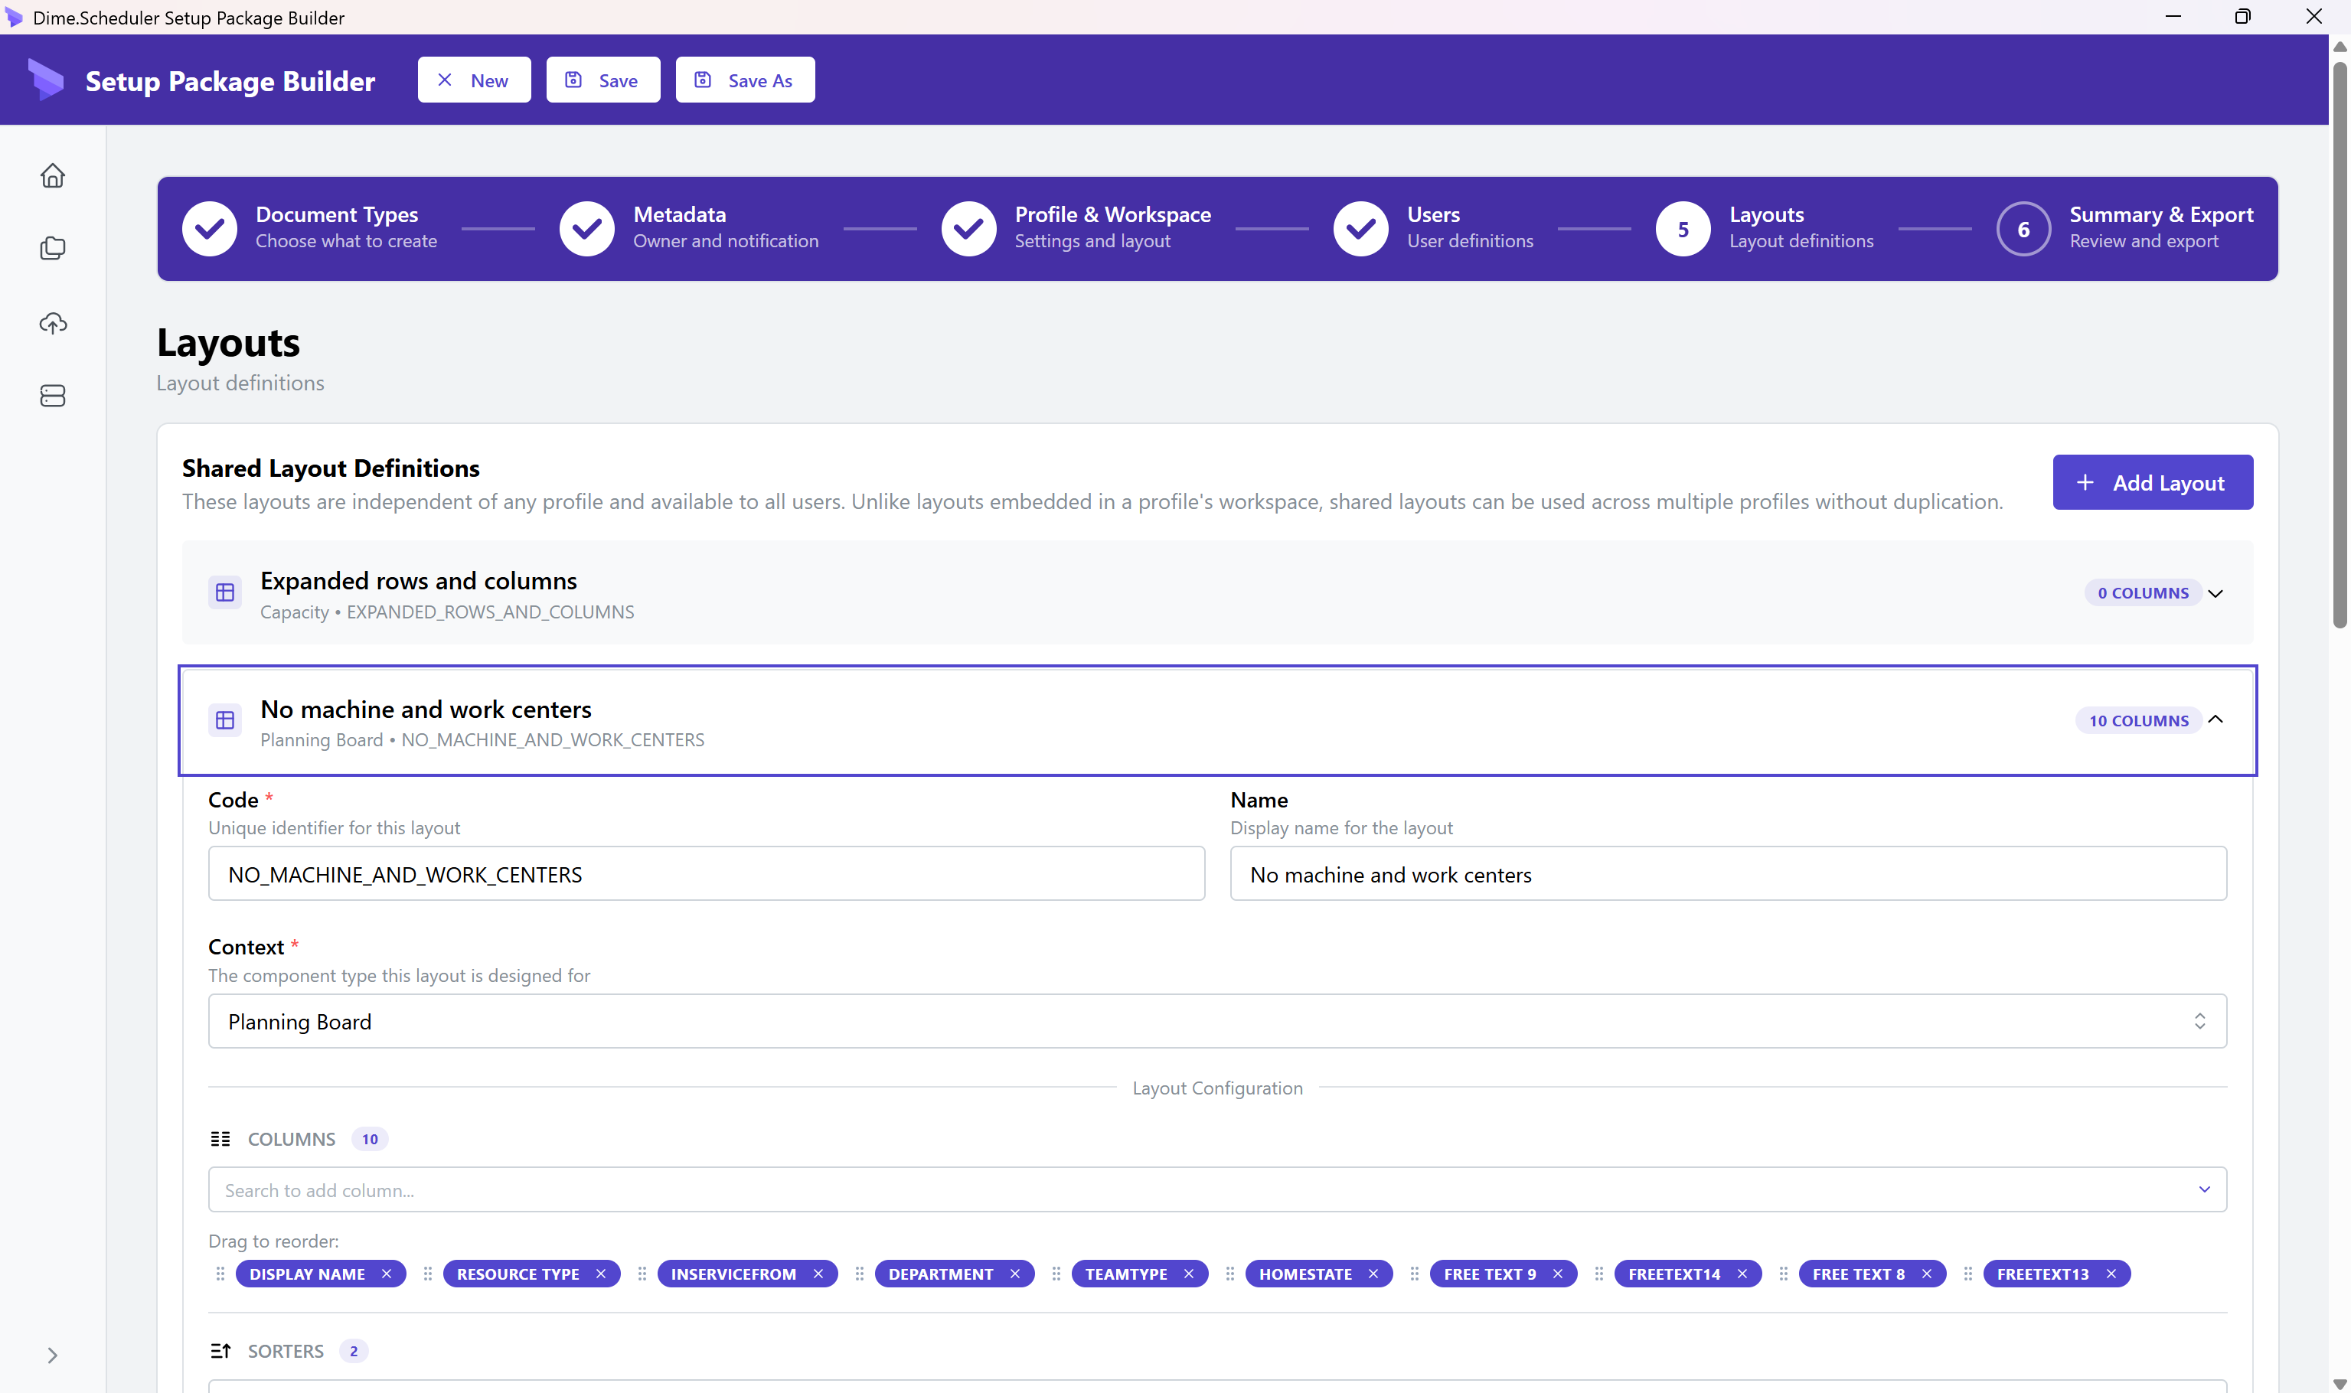
Task: Click the Save As button
Action: (x=745, y=80)
